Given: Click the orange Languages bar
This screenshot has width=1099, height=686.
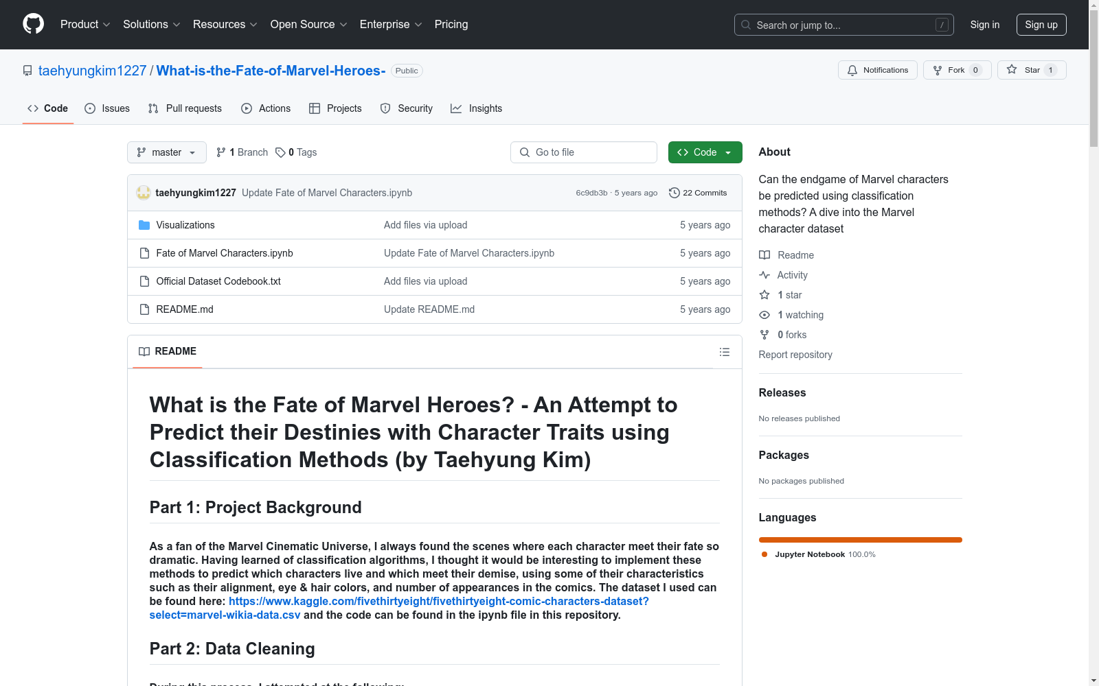Looking at the screenshot, I should point(861,540).
